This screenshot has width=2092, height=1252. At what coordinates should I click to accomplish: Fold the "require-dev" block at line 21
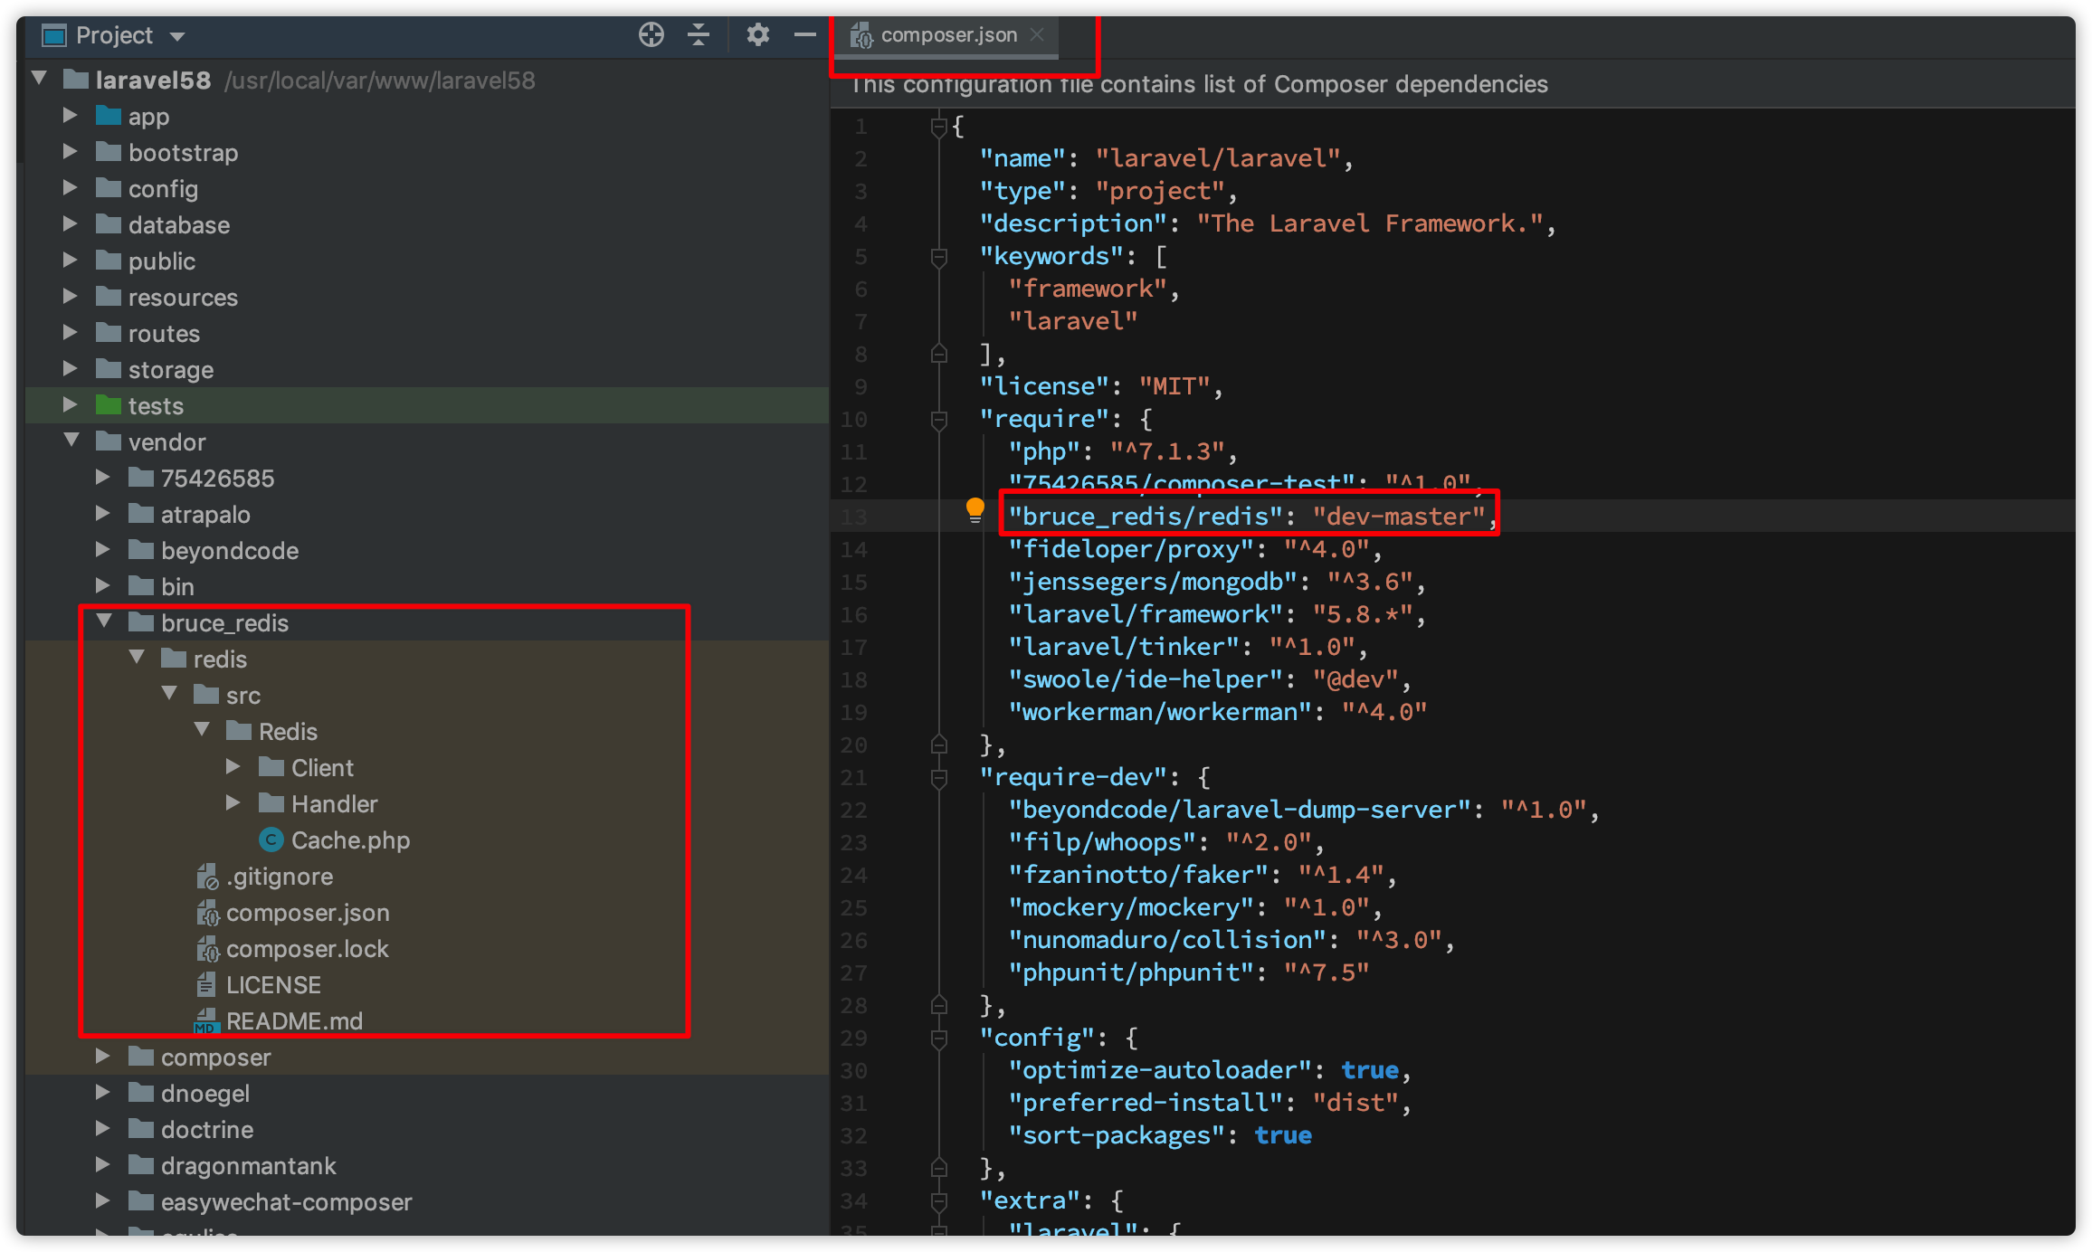click(x=939, y=778)
